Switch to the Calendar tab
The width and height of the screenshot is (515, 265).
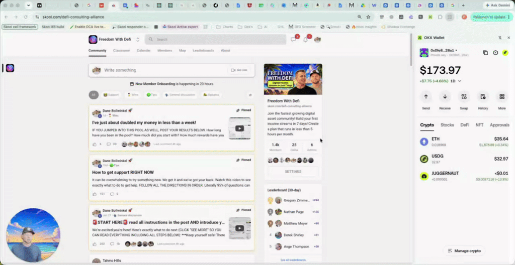(x=143, y=51)
